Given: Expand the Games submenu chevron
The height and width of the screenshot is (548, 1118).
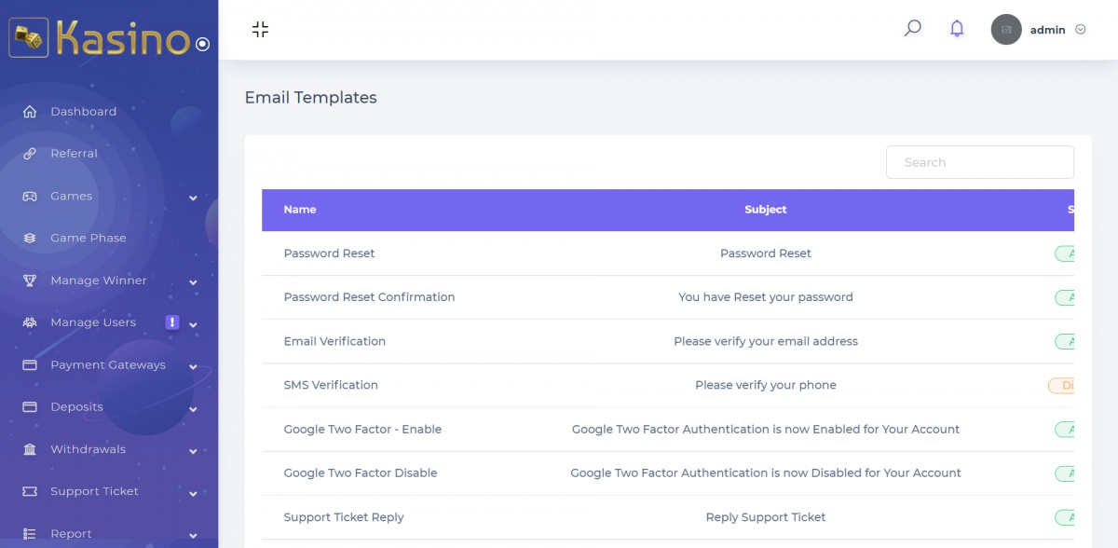Looking at the screenshot, I should 193,198.
